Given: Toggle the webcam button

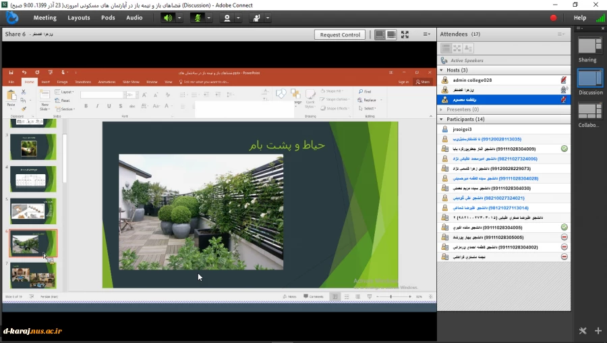Looking at the screenshot, I should coord(227,18).
